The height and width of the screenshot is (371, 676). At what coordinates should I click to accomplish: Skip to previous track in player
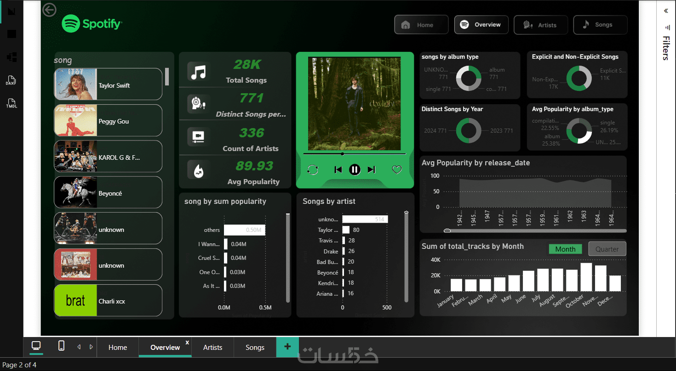(338, 170)
